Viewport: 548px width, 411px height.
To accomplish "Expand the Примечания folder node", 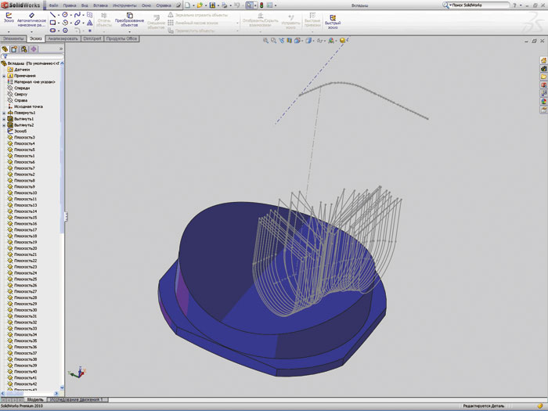I will pos(4,76).
